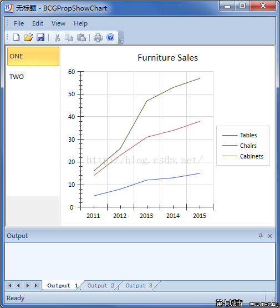This screenshot has width=280, height=308.
Task: Click the Furniture Sales chart title
Action: click(x=168, y=58)
